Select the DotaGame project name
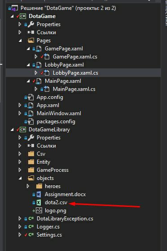The width and height of the screenshot is (167, 251). (x=42, y=16)
